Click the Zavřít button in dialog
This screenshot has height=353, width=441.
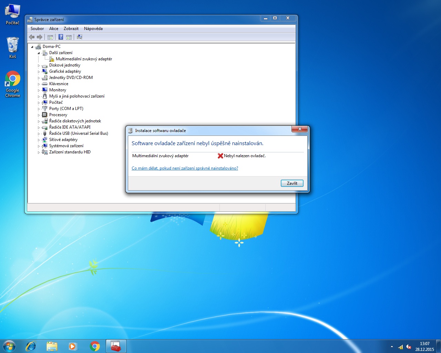click(292, 183)
